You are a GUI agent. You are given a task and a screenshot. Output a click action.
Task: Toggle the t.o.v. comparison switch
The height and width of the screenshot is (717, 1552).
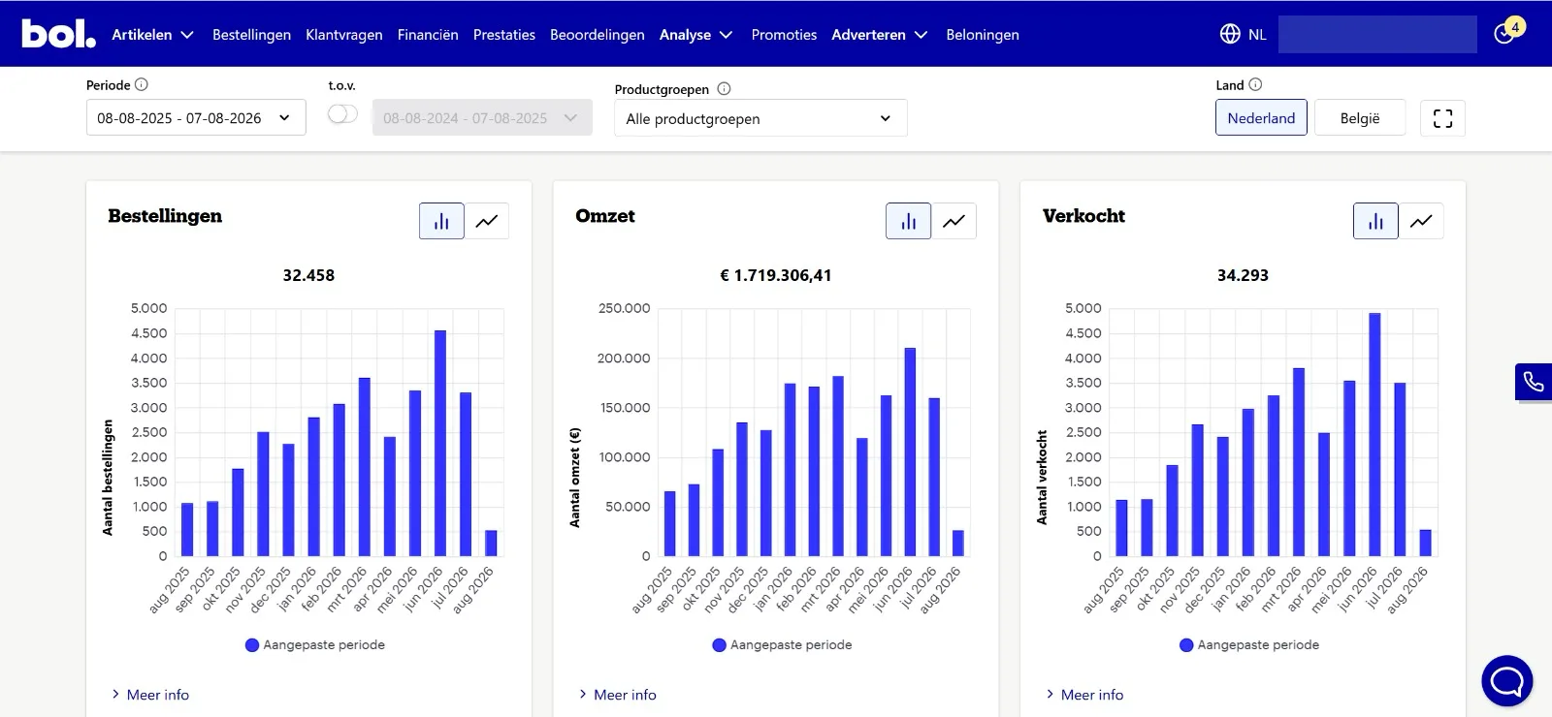pos(342,114)
